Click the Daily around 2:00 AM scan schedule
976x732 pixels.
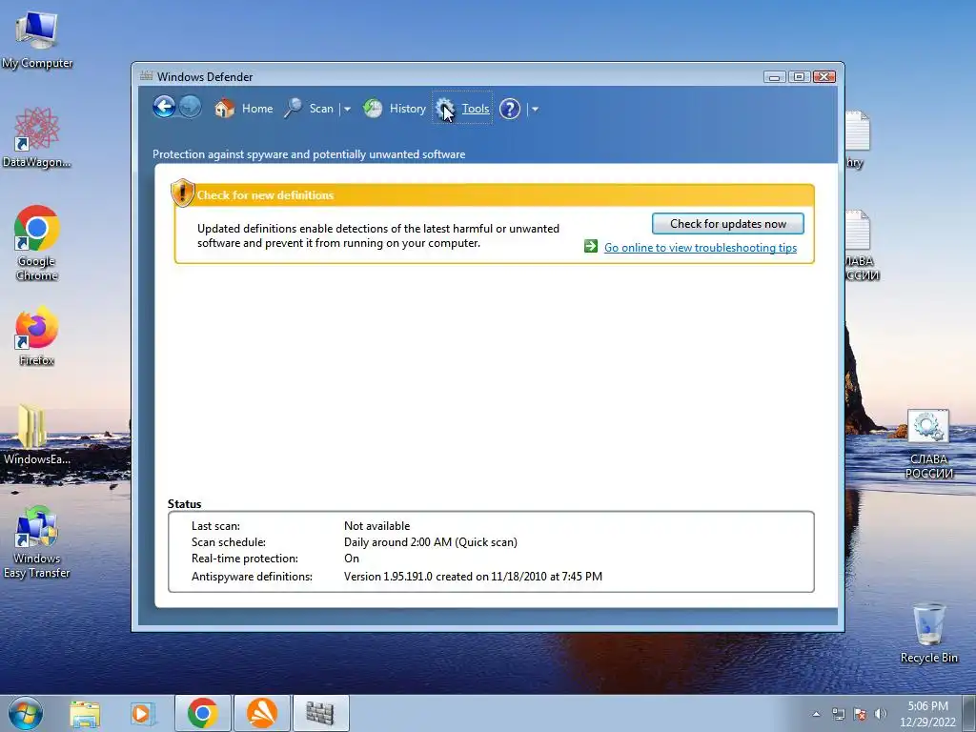pyautogui.click(x=430, y=542)
